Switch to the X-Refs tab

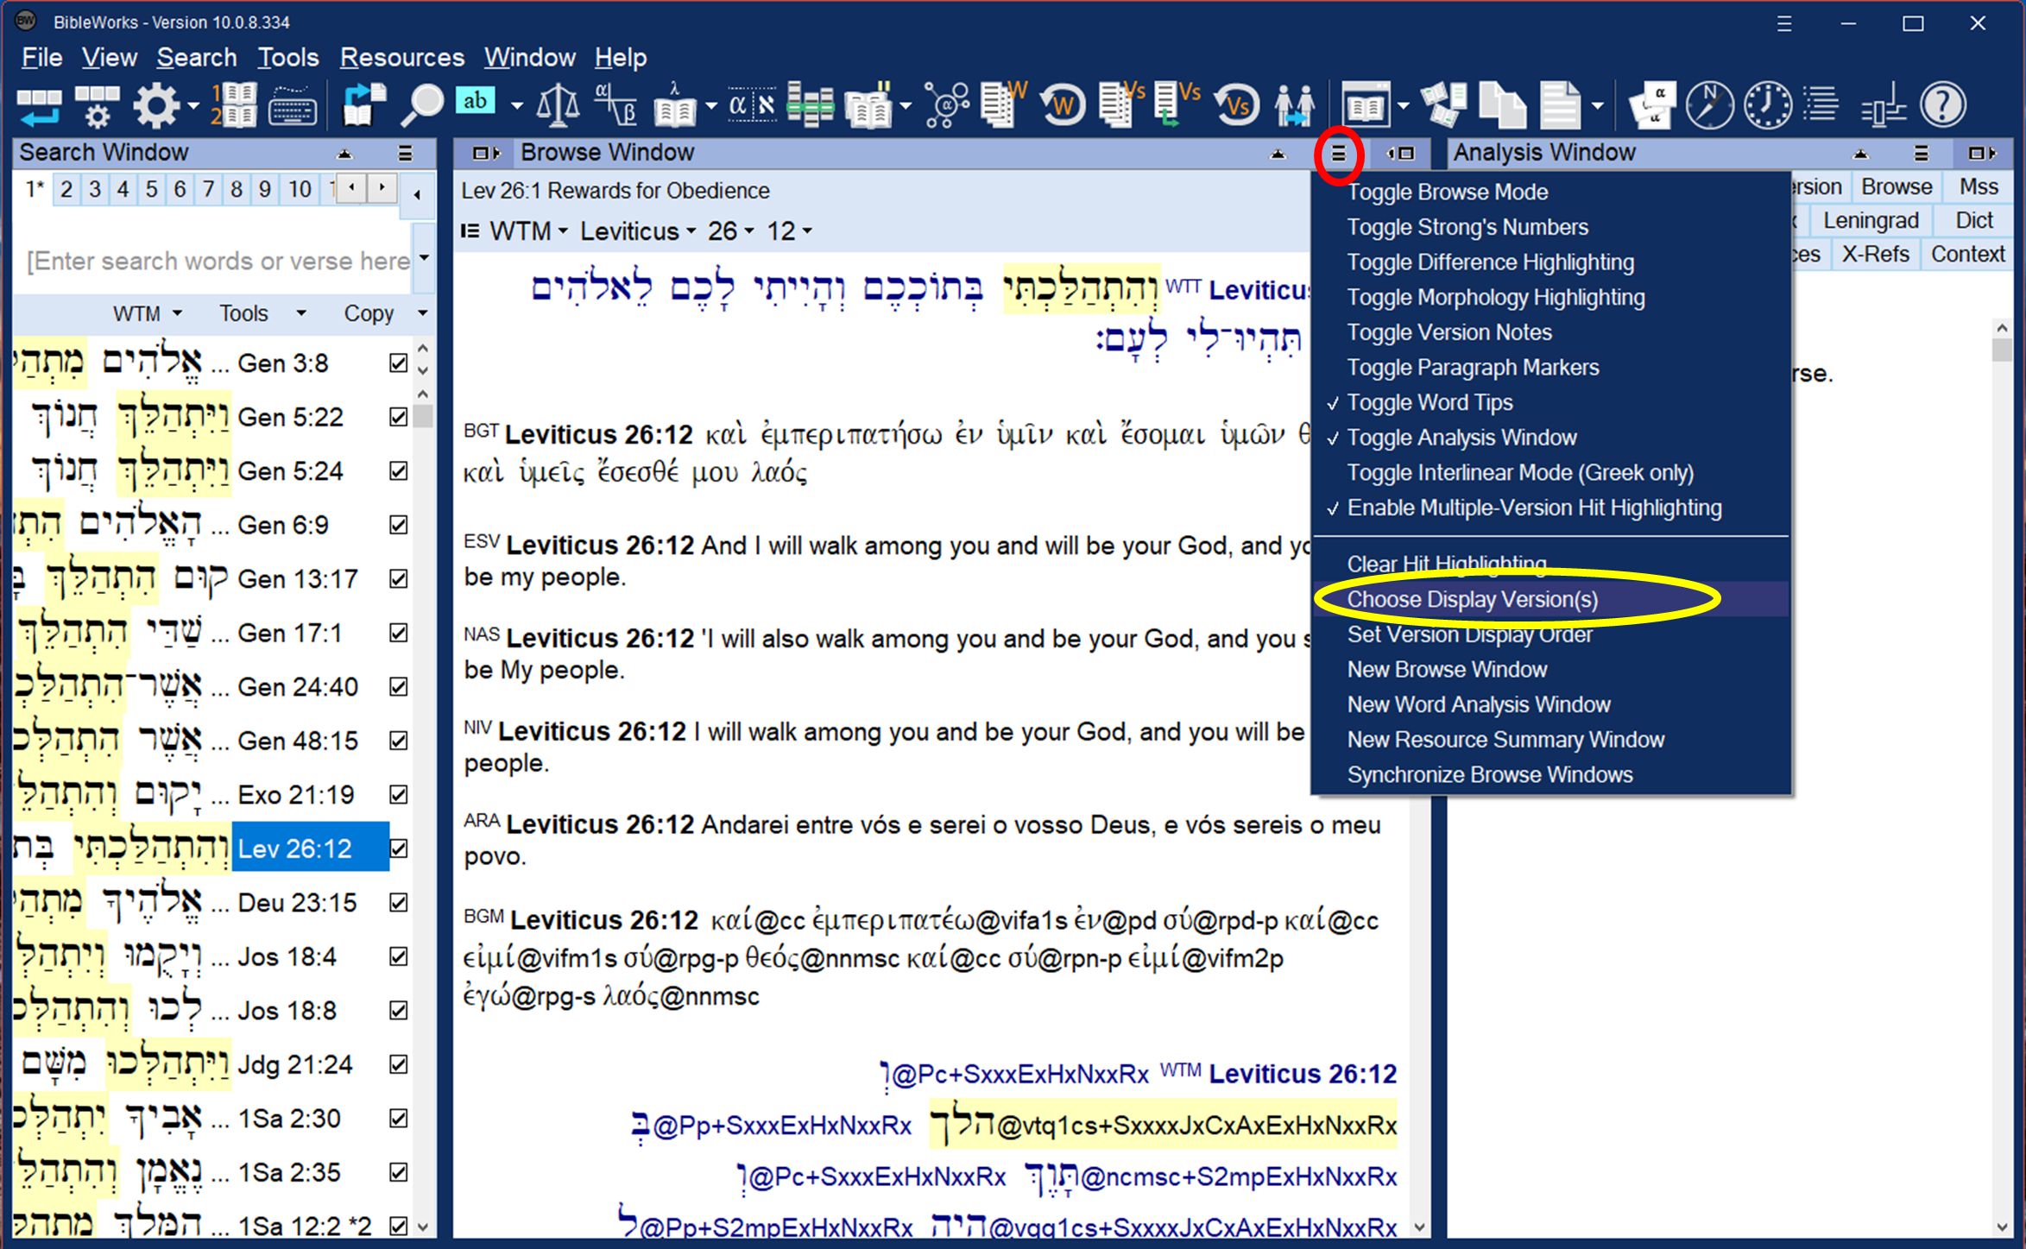point(1875,255)
